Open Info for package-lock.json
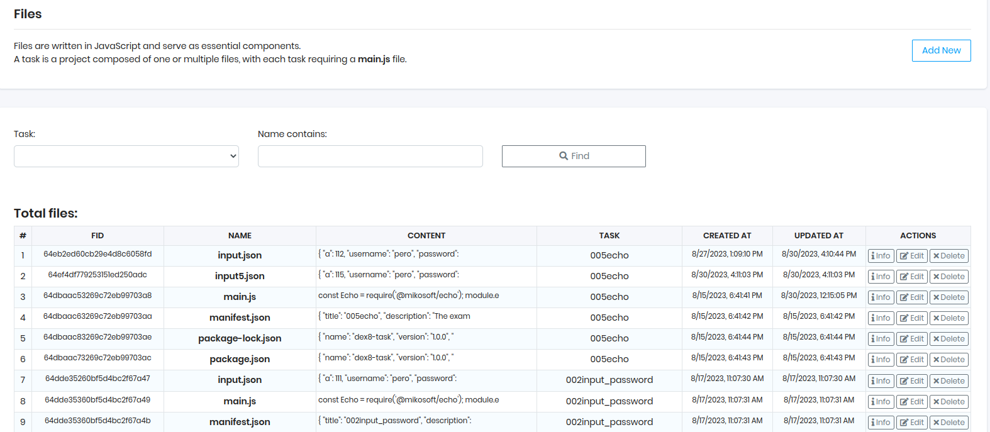Image resolution: width=990 pixels, height=432 pixels. 881,339
